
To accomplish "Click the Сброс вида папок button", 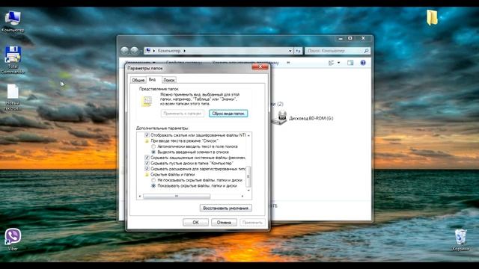I will pyautogui.click(x=228, y=114).
